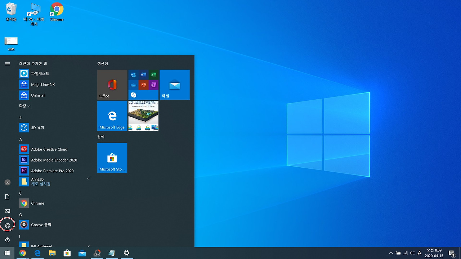Select the 생산성 tile group header

103,64
